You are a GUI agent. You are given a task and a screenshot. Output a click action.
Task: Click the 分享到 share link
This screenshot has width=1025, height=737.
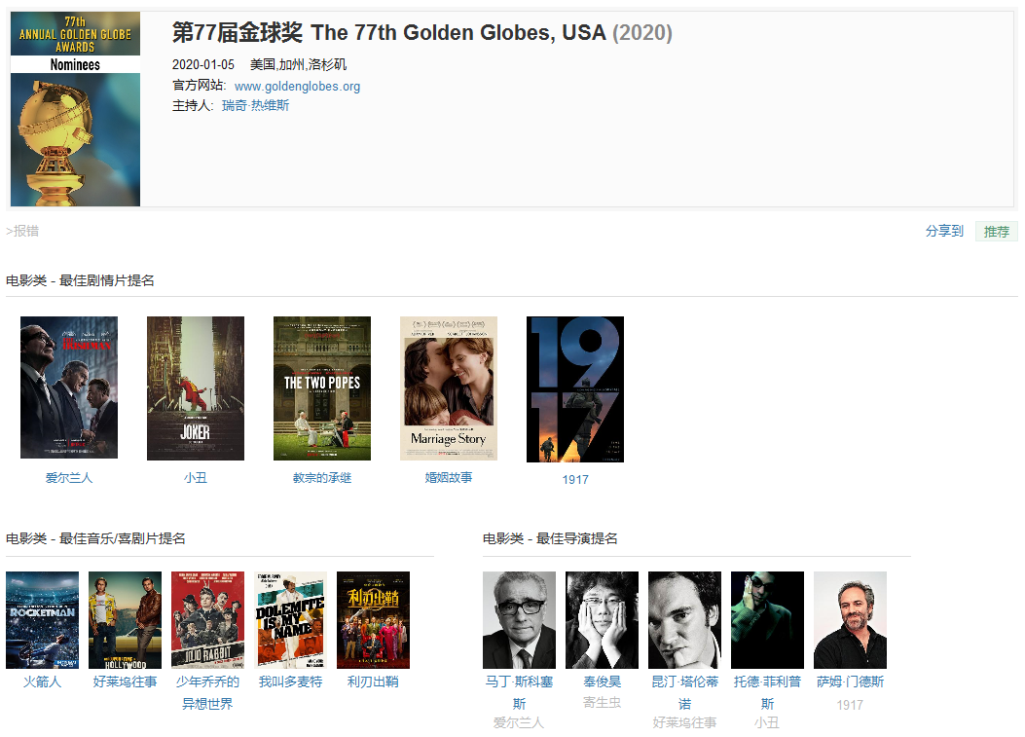[944, 232]
